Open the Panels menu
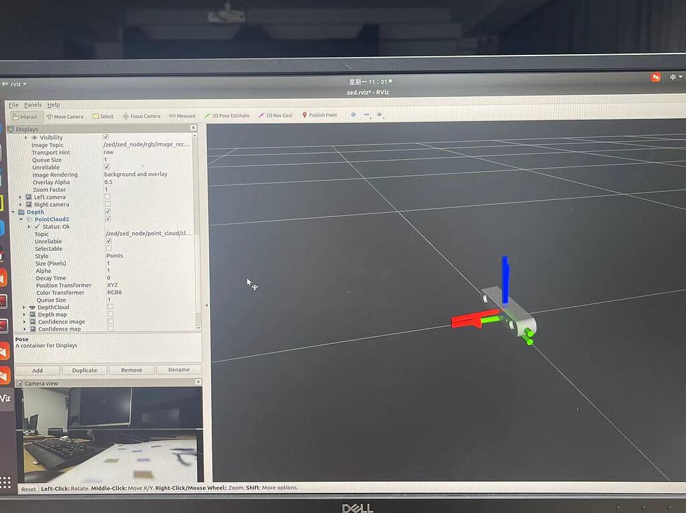Viewport: 686px width, 513px height. (x=34, y=105)
